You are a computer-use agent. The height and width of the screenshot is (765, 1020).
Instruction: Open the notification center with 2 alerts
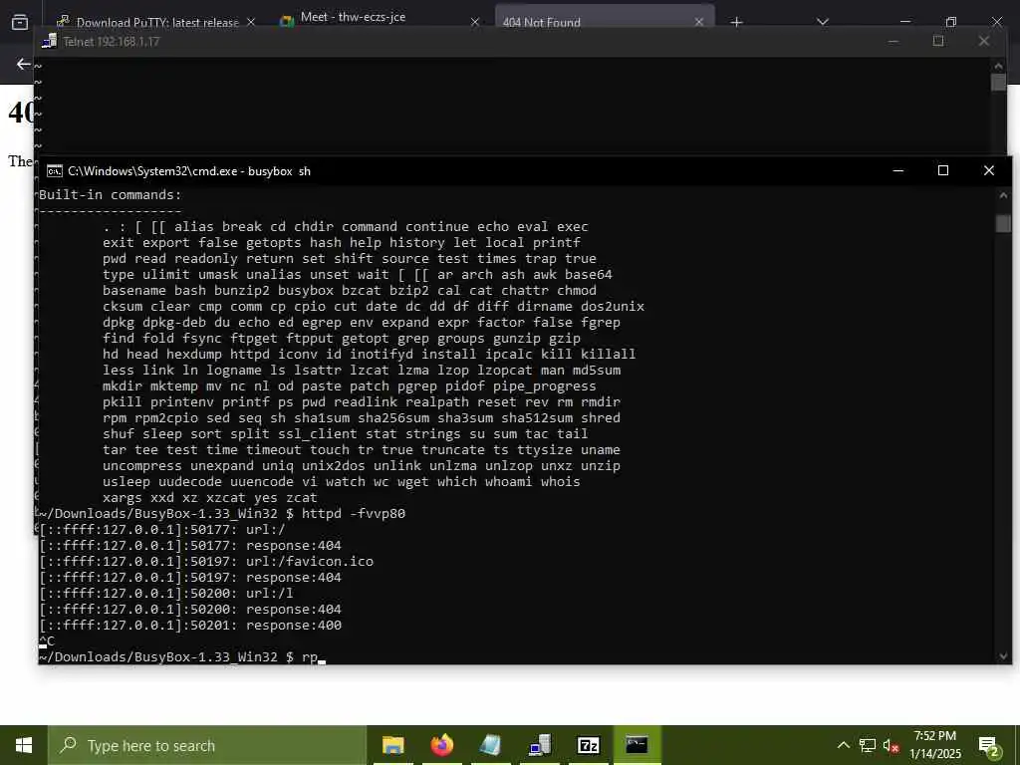pyautogui.click(x=989, y=745)
